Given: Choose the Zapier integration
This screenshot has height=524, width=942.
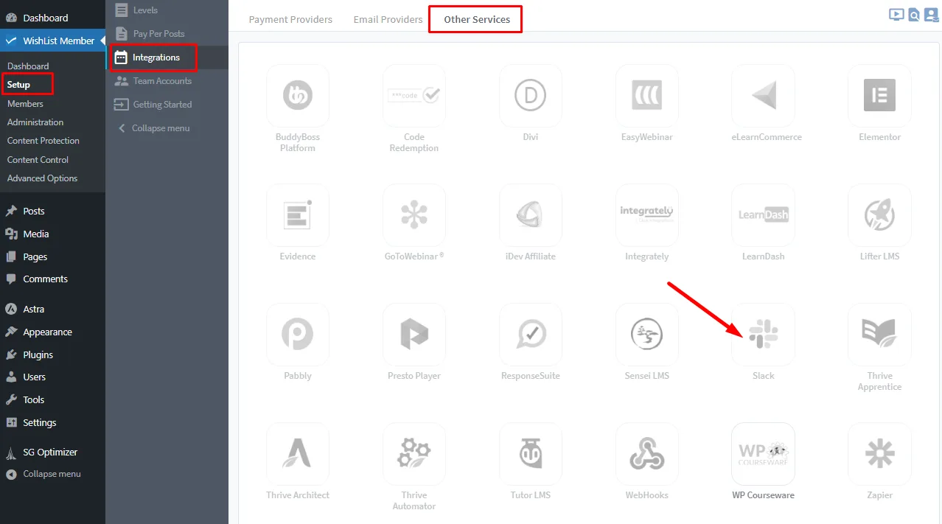Looking at the screenshot, I should [880, 454].
